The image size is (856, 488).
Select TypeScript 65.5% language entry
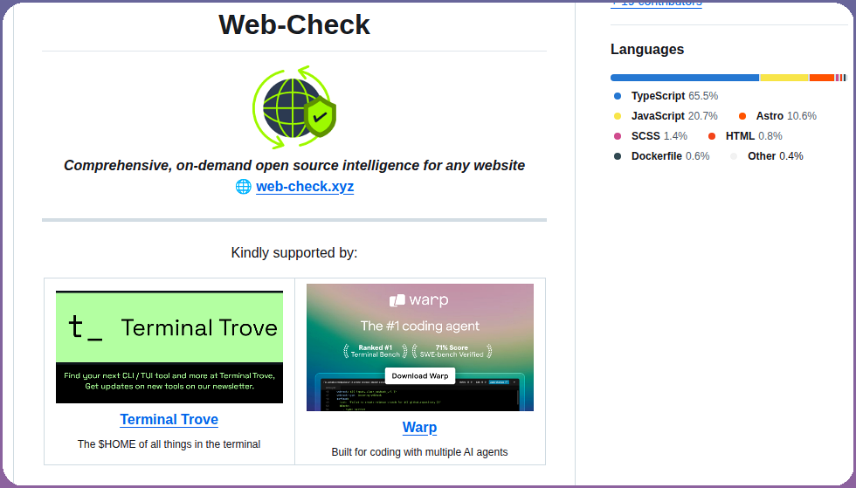pyautogui.click(x=666, y=96)
